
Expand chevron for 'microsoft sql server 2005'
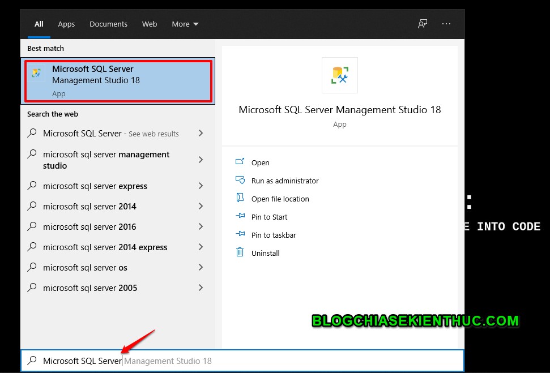201,287
